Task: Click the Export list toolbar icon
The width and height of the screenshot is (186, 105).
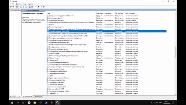Action: pos(26,7)
